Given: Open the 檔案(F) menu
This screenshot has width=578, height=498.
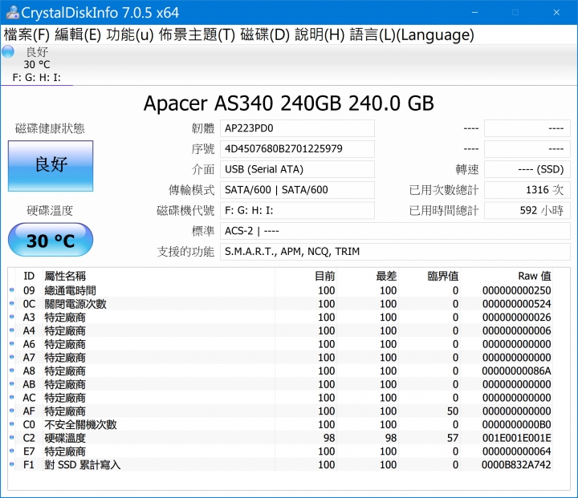Looking at the screenshot, I should point(26,35).
